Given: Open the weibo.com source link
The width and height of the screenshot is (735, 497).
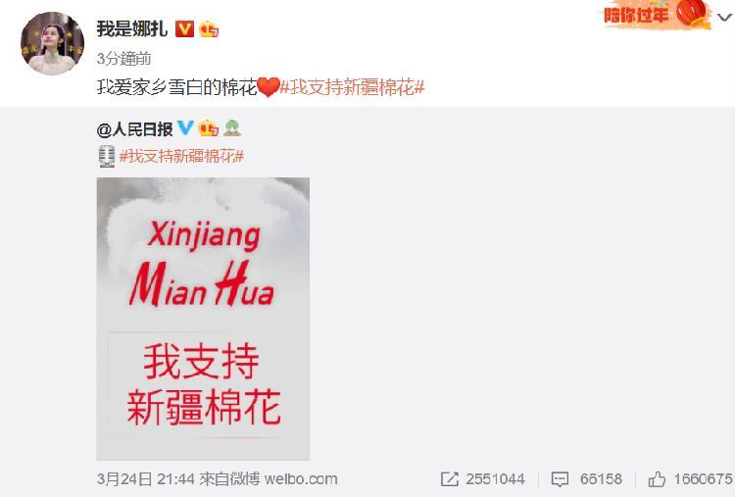Looking at the screenshot, I should [301, 478].
